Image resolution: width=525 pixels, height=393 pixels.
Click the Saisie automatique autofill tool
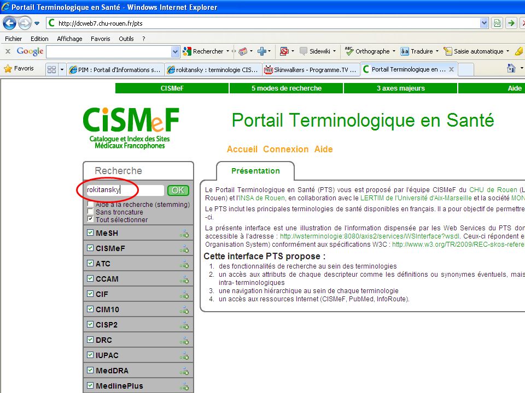(x=474, y=51)
